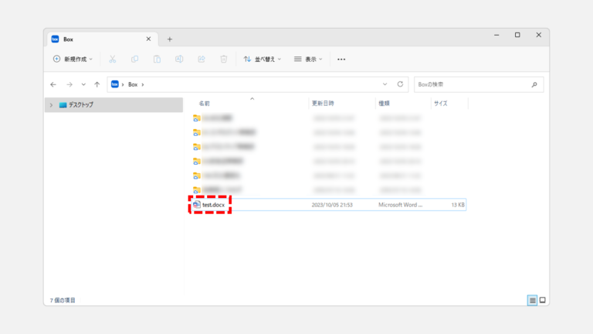The height and width of the screenshot is (334, 593).
Task: Sort by 名前 column header
Action: pos(204,104)
